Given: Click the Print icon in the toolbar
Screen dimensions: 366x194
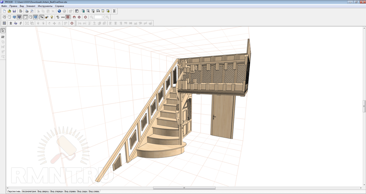Looking at the screenshot, I should coord(27,11).
